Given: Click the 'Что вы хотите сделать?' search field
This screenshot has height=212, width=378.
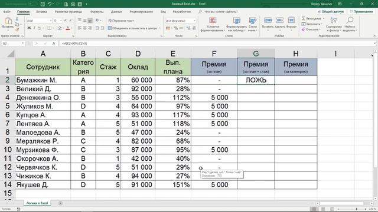Looking at the screenshot, I should pos(220,12).
